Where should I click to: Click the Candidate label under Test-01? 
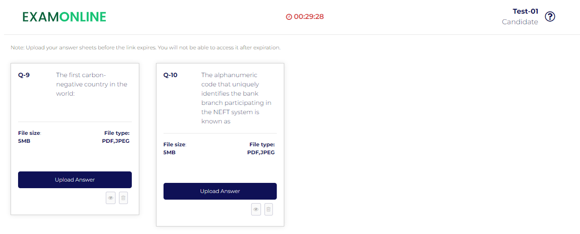pyautogui.click(x=520, y=22)
